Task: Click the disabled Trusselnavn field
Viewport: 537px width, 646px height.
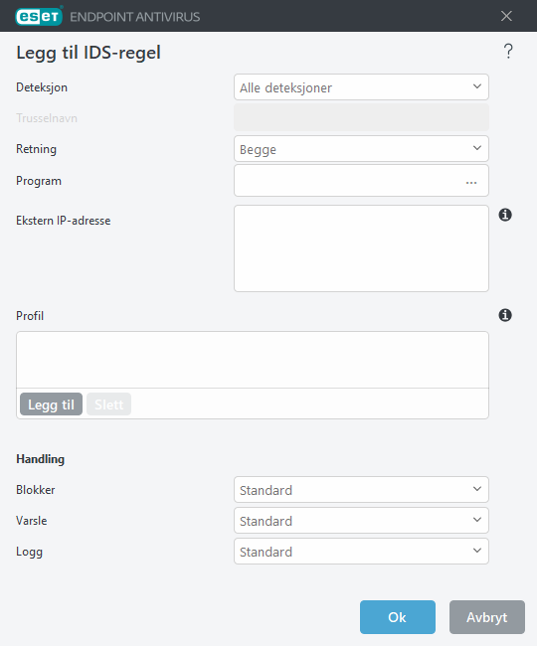Action: click(x=361, y=118)
